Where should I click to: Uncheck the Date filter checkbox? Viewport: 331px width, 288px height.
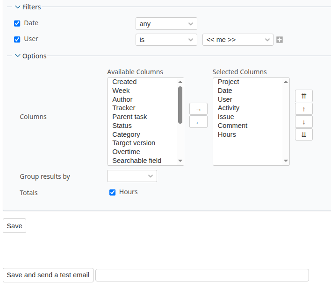click(17, 23)
